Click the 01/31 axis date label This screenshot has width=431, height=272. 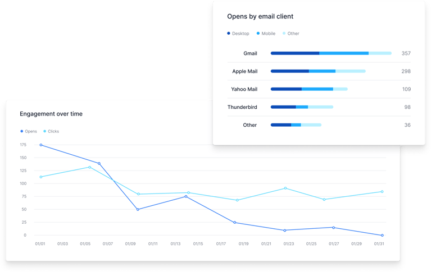(x=379, y=244)
